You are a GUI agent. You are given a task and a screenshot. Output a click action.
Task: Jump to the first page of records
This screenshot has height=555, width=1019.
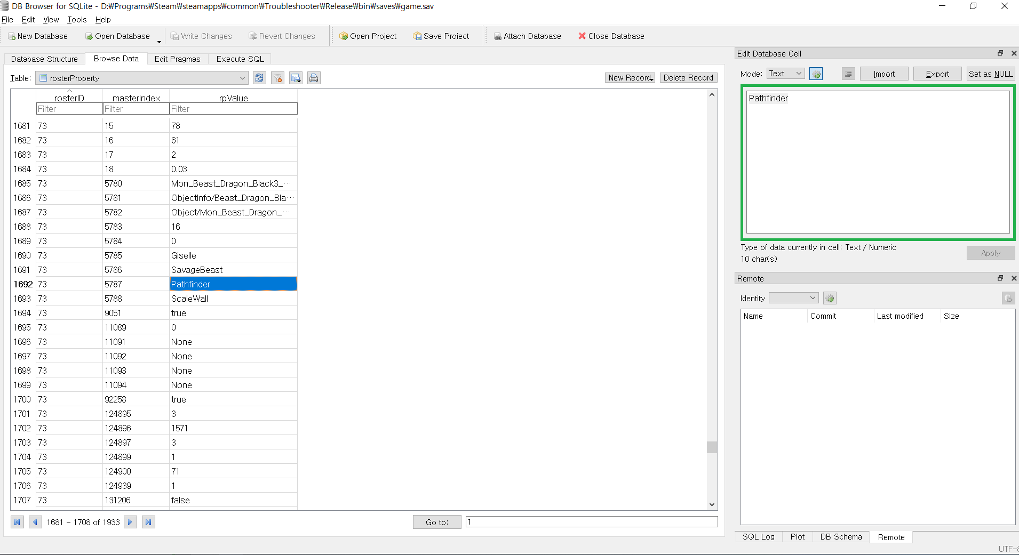pyautogui.click(x=18, y=522)
